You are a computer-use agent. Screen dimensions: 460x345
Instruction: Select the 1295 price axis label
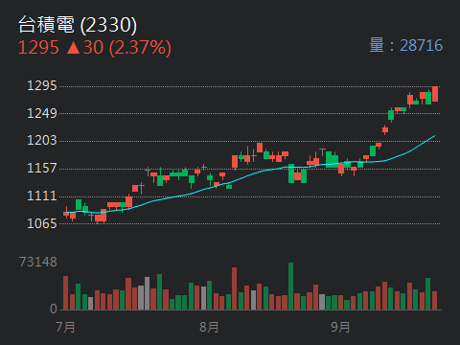42,85
